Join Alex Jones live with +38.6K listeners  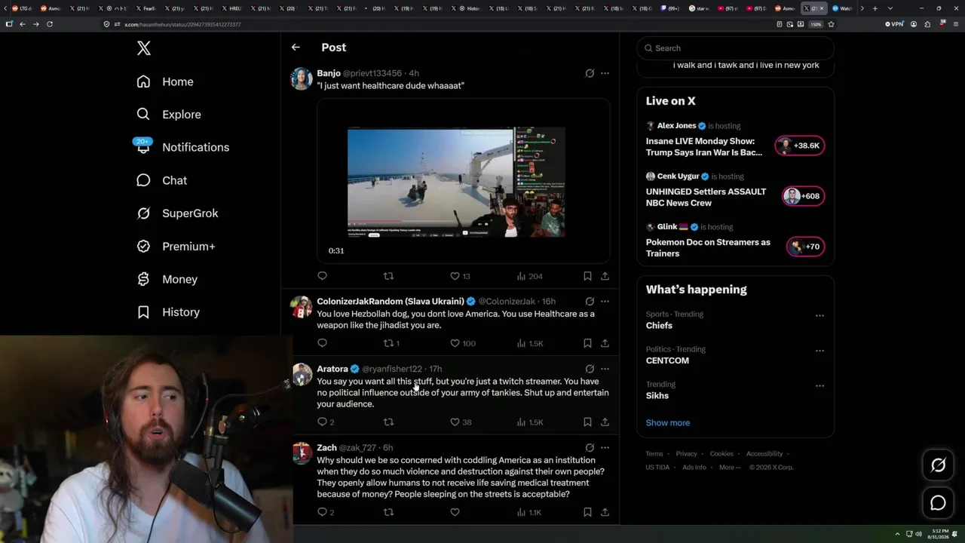tap(800, 146)
